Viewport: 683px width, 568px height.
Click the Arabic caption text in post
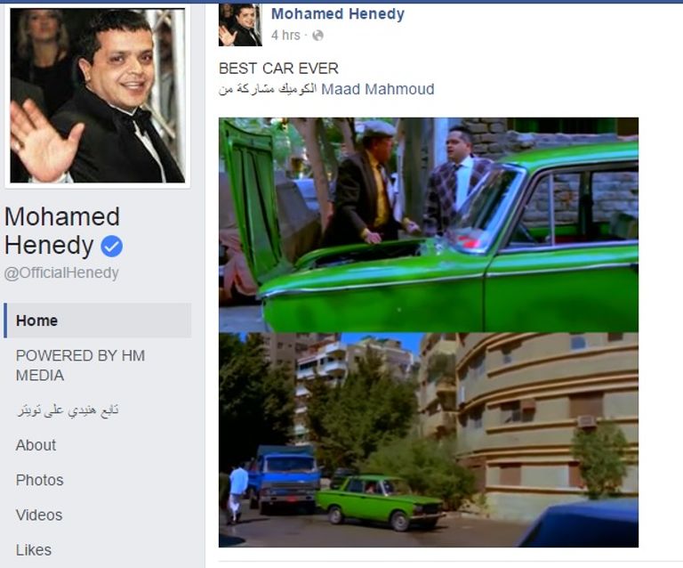pos(268,89)
